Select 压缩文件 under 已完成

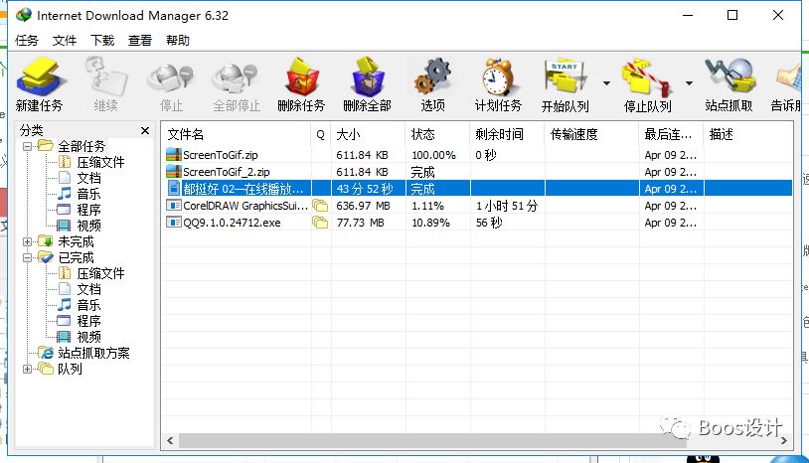click(100, 273)
